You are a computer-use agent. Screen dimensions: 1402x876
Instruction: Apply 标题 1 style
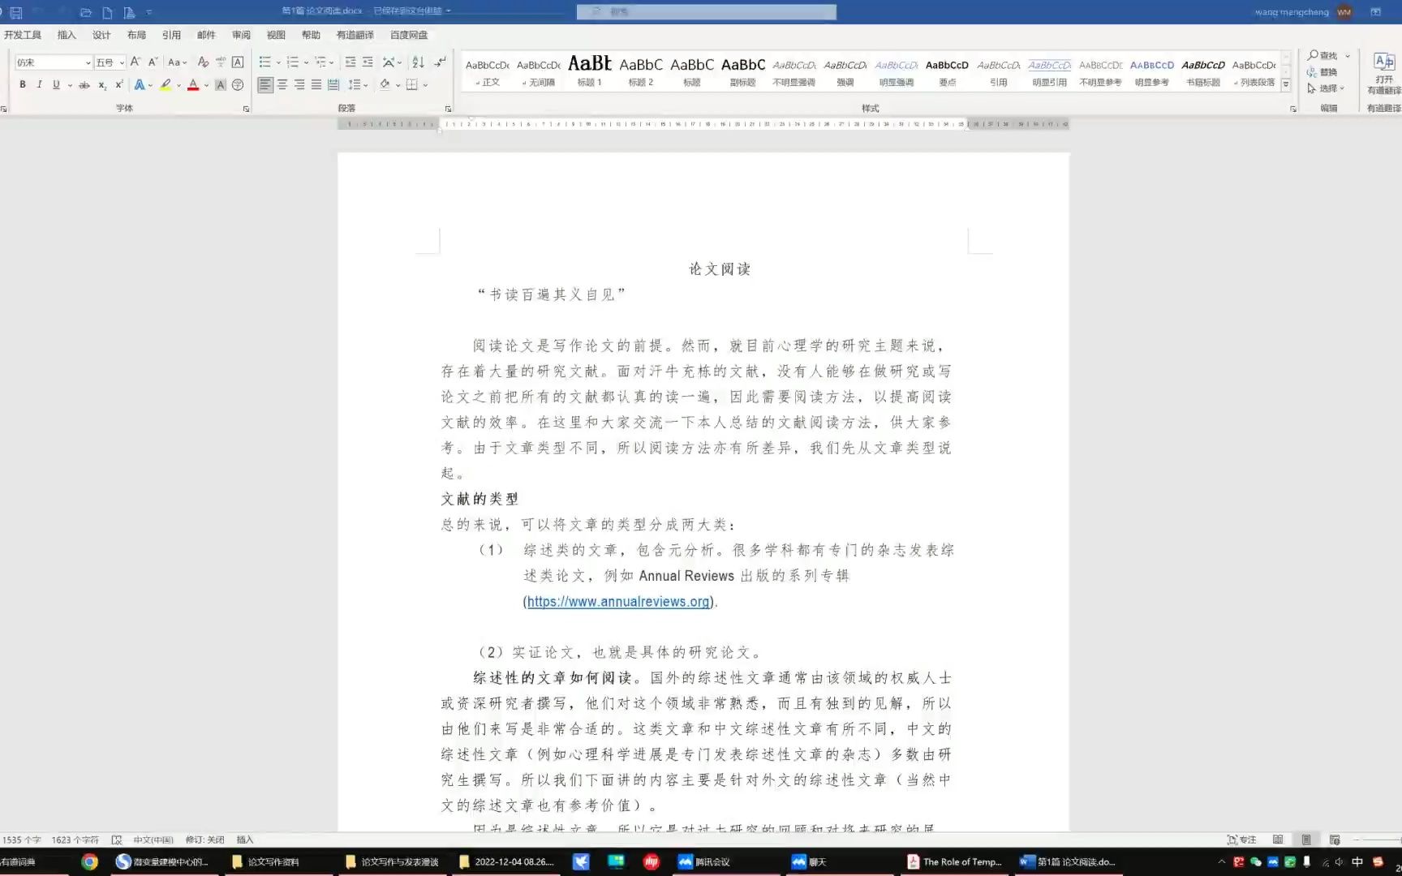click(590, 72)
